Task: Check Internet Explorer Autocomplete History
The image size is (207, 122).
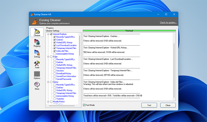Action: (x=55, y=54)
